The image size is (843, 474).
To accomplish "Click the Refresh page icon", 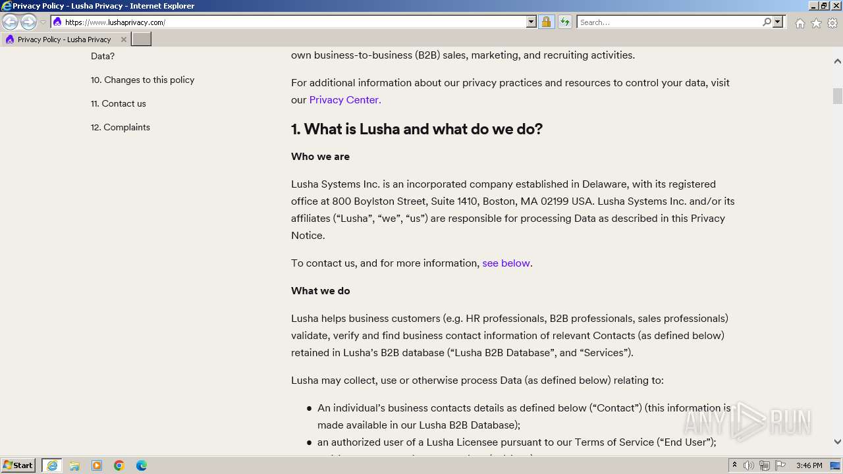I will pos(564,22).
